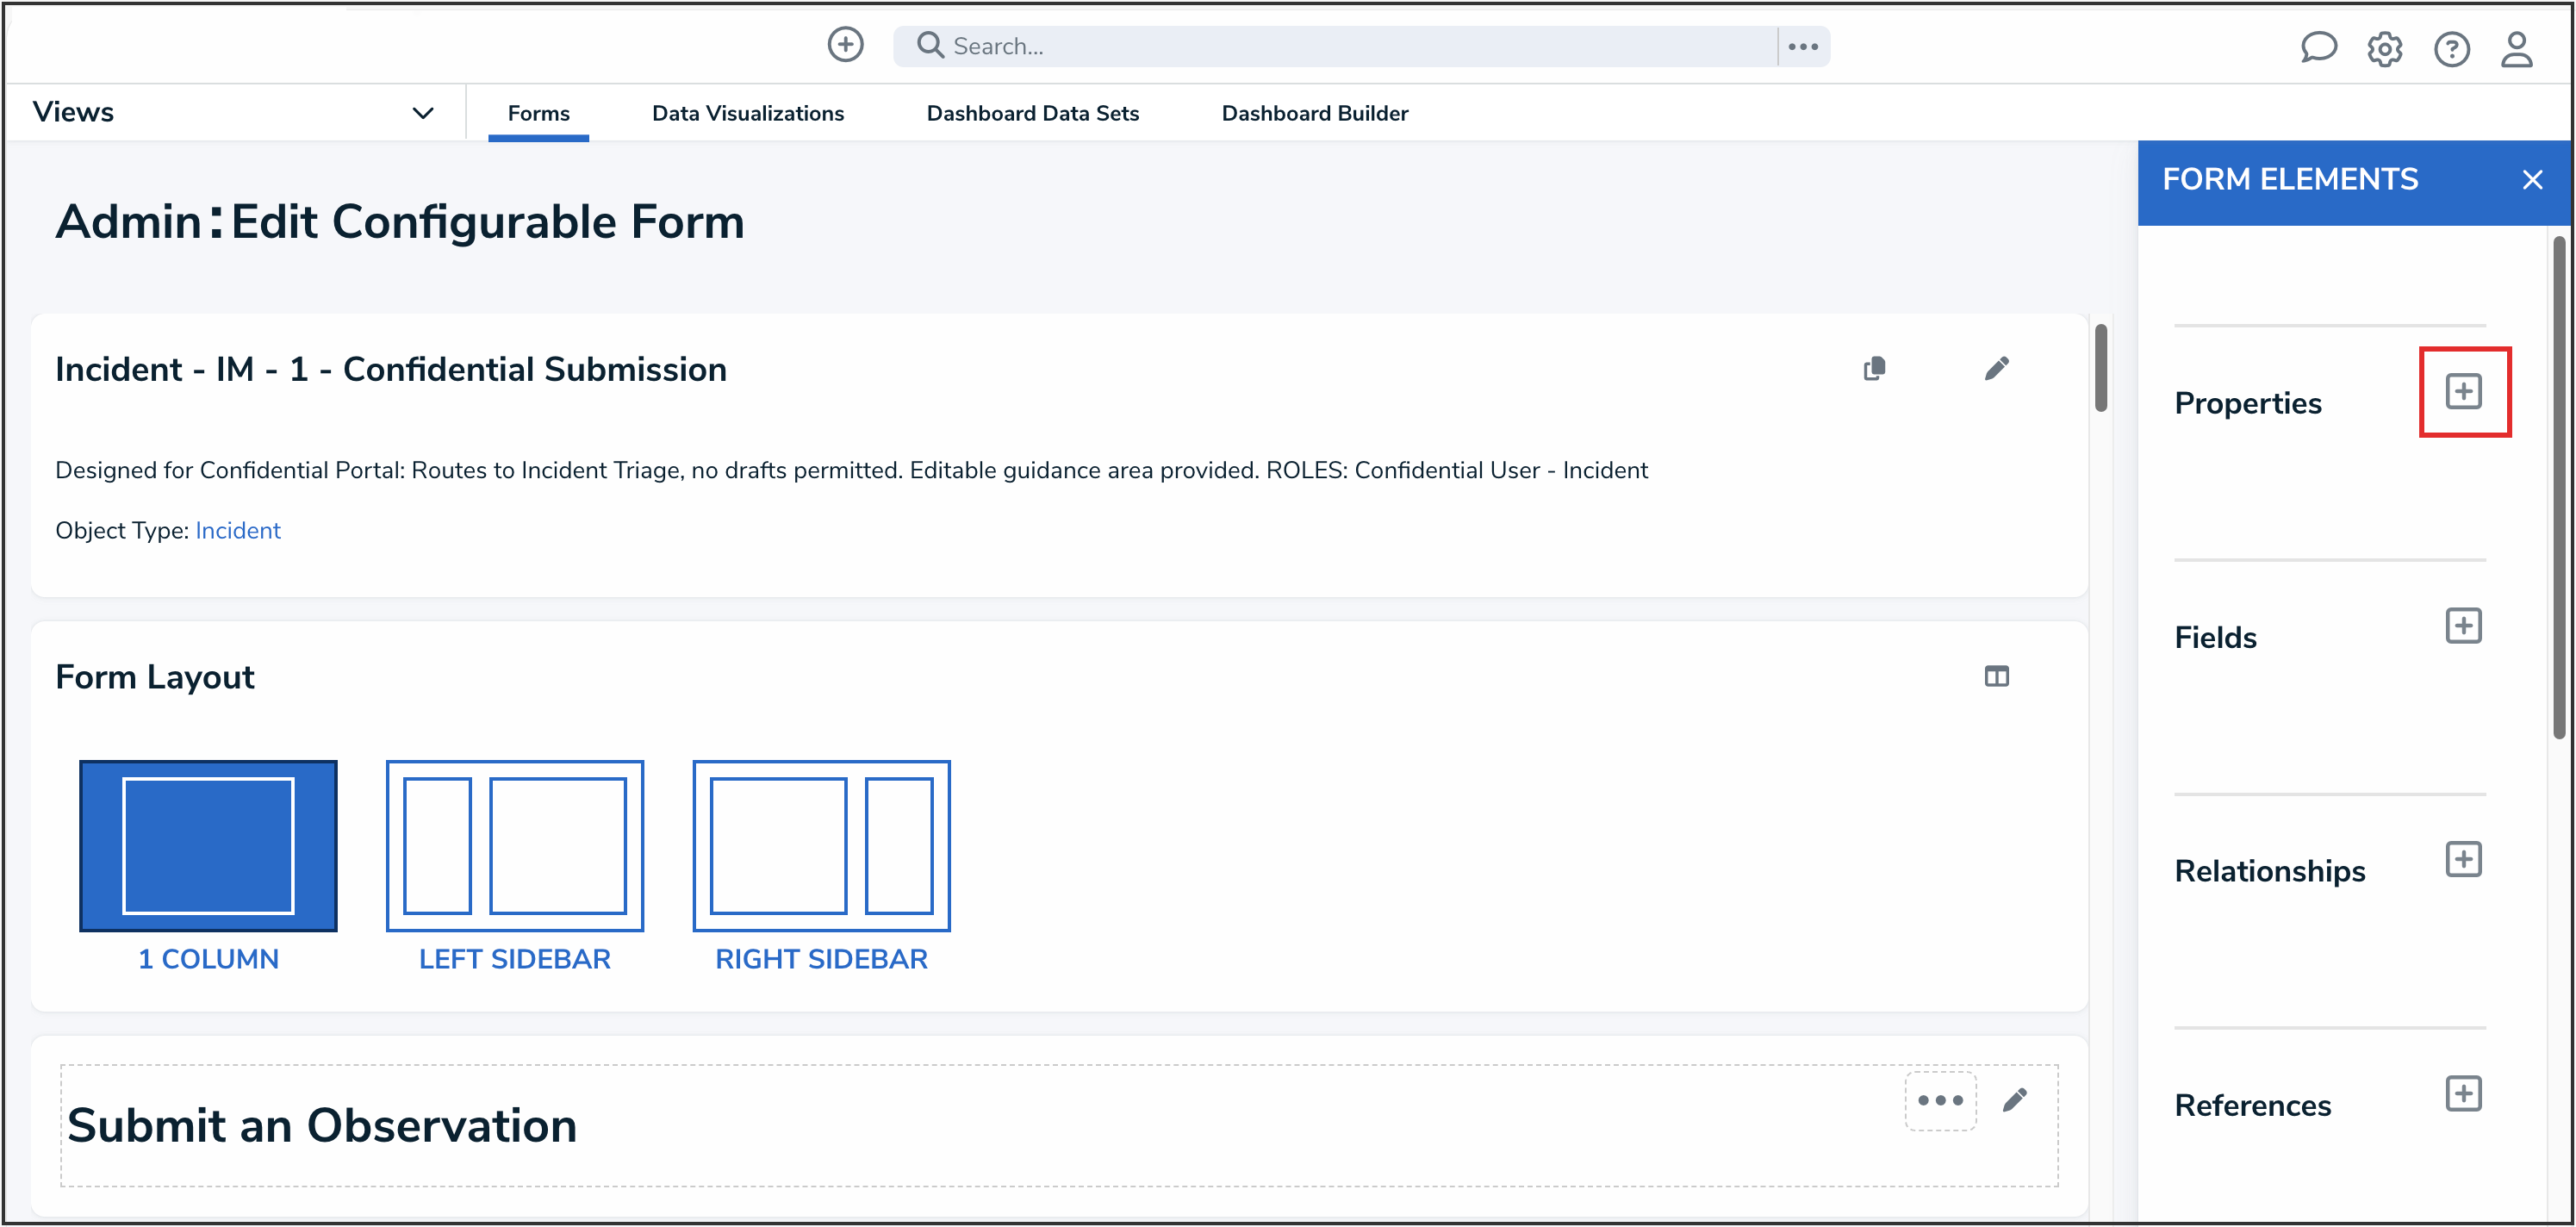Click the duplicate form copy icon
Image resolution: width=2576 pixels, height=1227 pixels.
(1875, 369)
